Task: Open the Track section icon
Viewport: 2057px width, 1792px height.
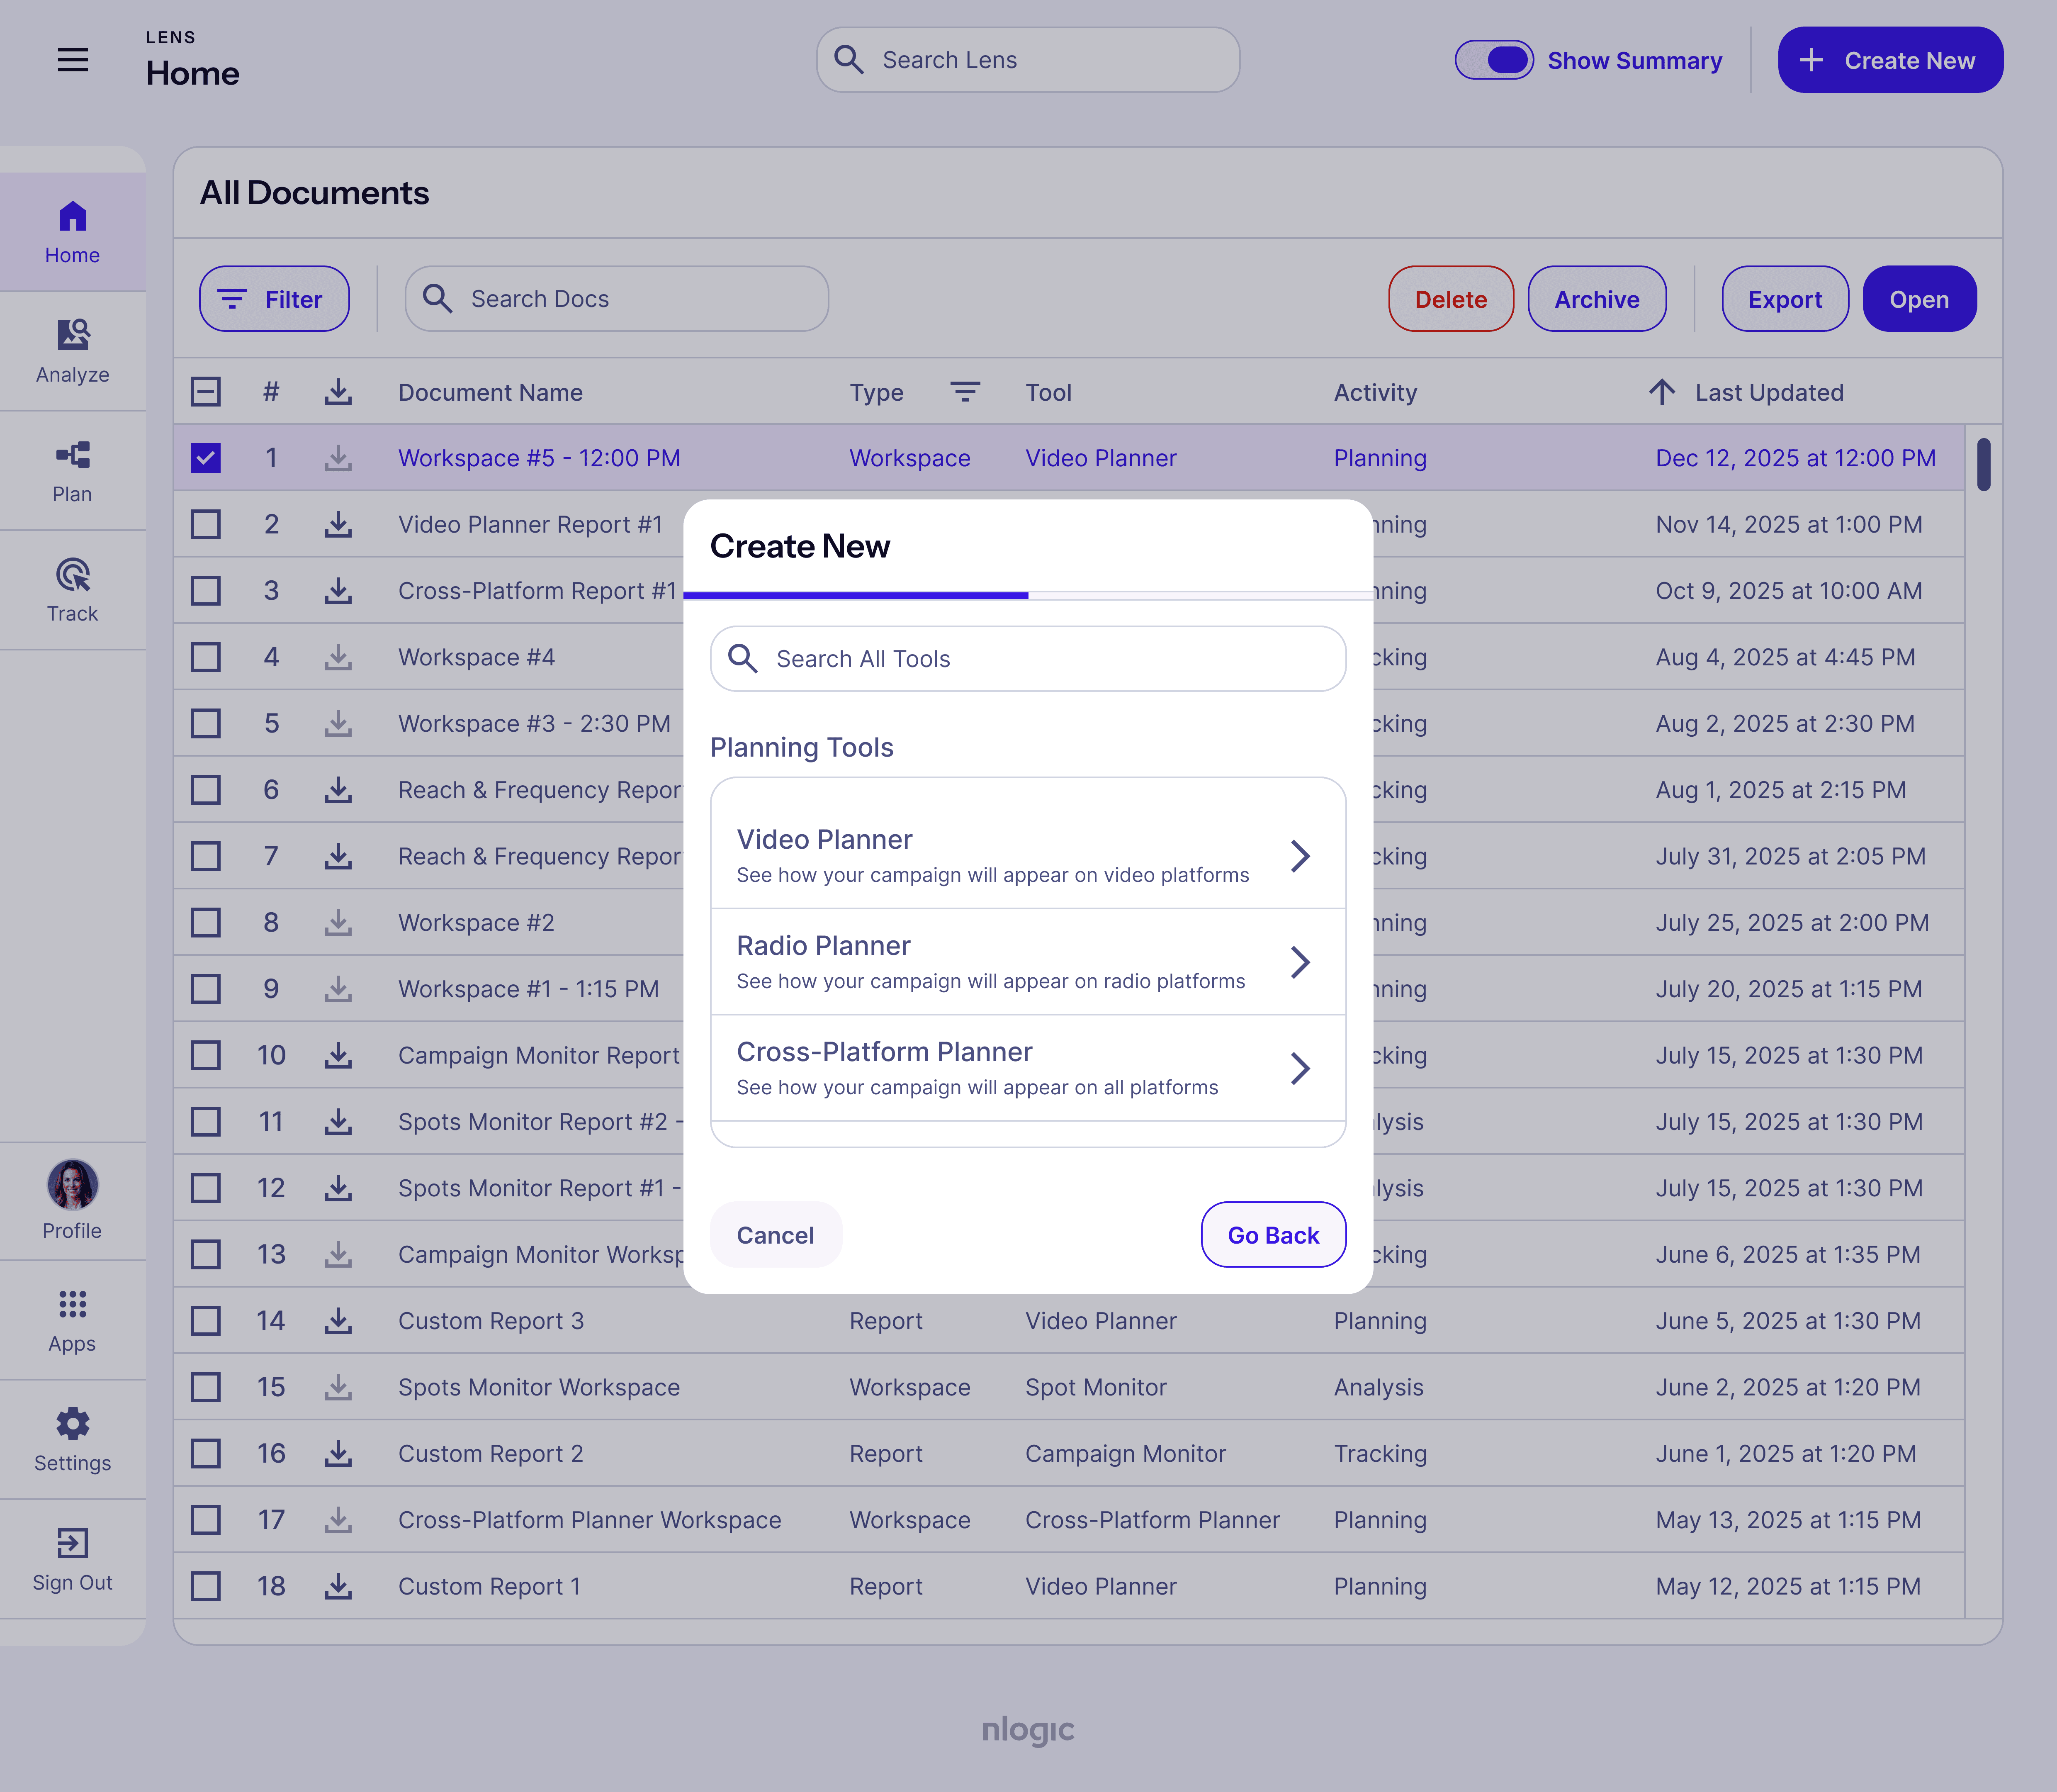Action: click(x=72, y=575)
